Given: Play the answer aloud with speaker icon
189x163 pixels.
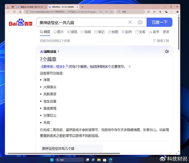Looking at the screenshot, I should click(167, 52).
